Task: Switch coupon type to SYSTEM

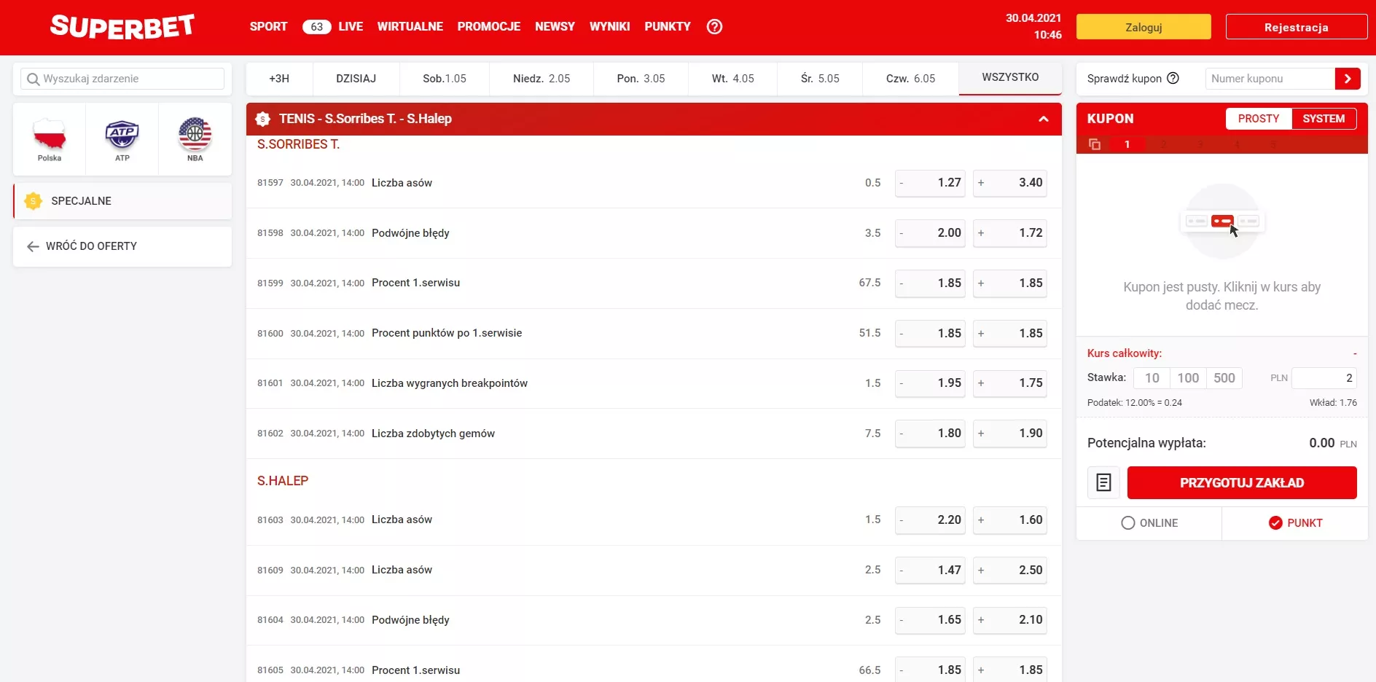Action: click(1324, 119)
